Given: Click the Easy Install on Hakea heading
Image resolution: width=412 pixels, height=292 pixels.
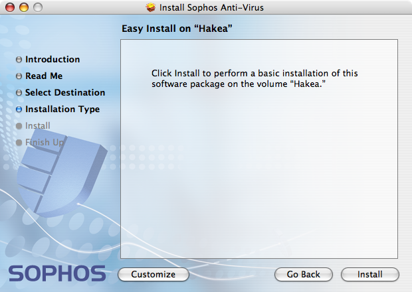Looking at the screenshot, I should [177, 29].
